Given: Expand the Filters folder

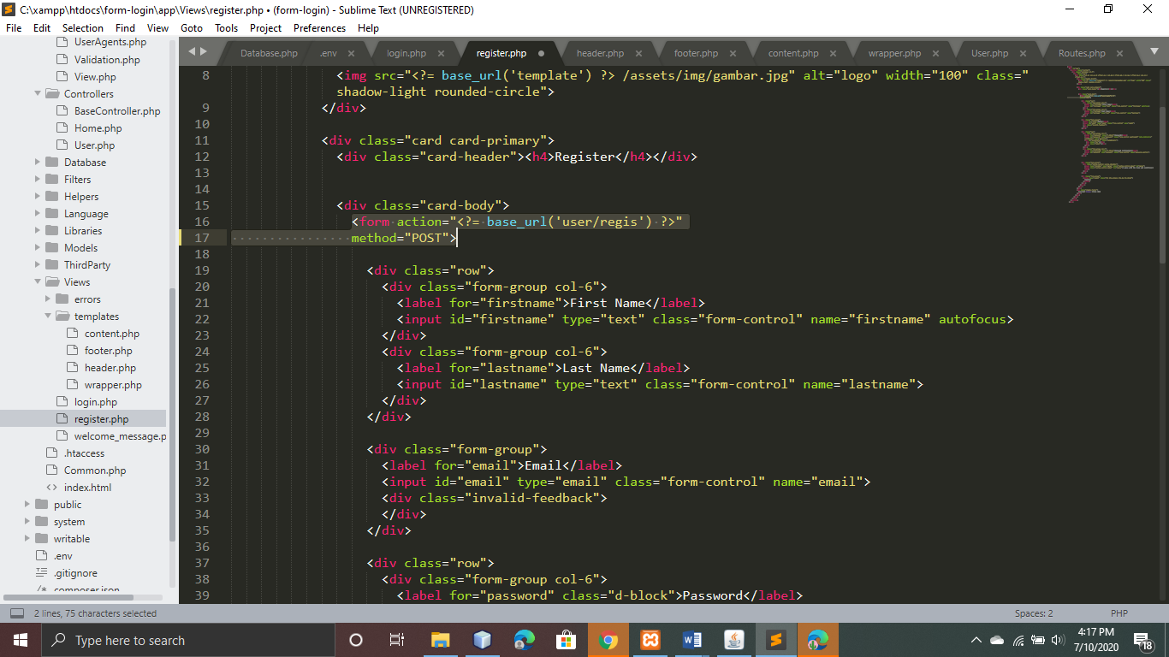Looking at the screenshot, I should [x=38, y=180].
